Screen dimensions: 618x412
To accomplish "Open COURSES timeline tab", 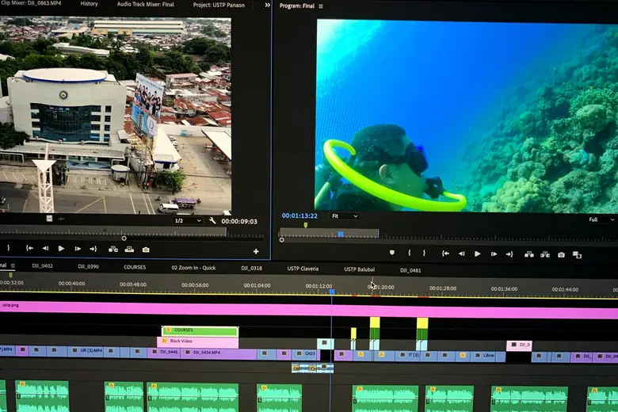I will (x=135, y=267).
